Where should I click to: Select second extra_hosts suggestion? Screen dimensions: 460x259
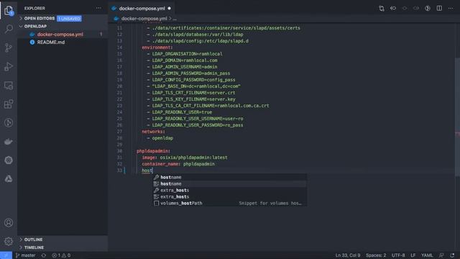click(x=230, y=196)
